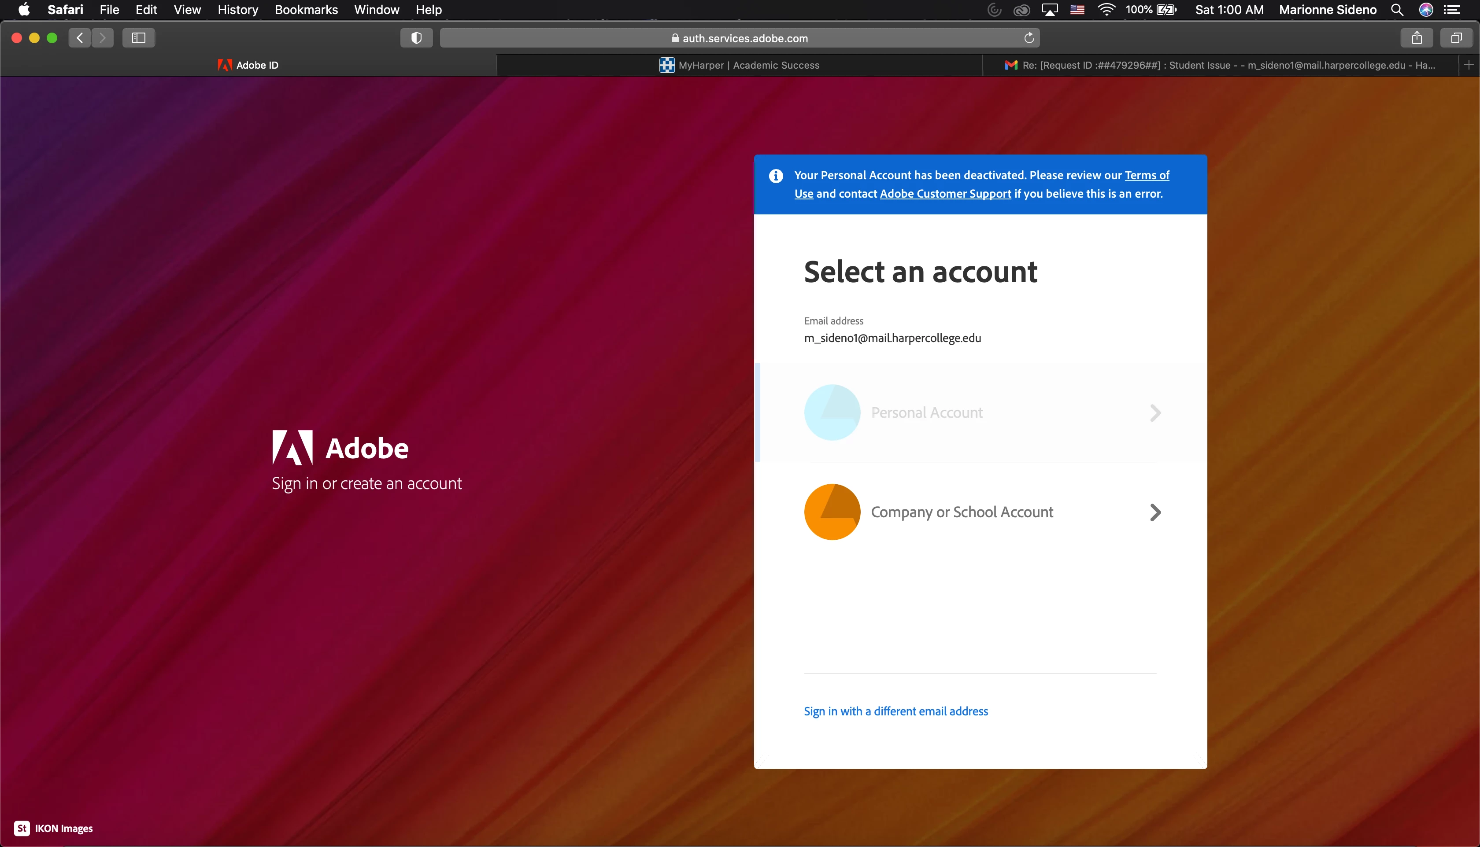Click chevron next to Company or School Account
This screenshot has width=1480, height=847.
(1155, 512)
